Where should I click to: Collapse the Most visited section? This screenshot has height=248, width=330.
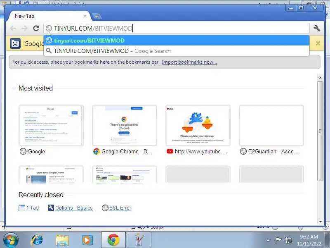point(14,88)
